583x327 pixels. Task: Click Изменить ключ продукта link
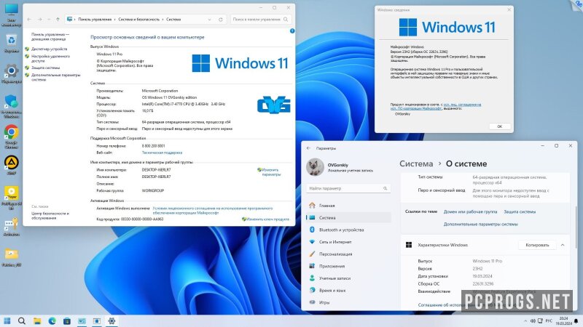click(x=267, y=219)
